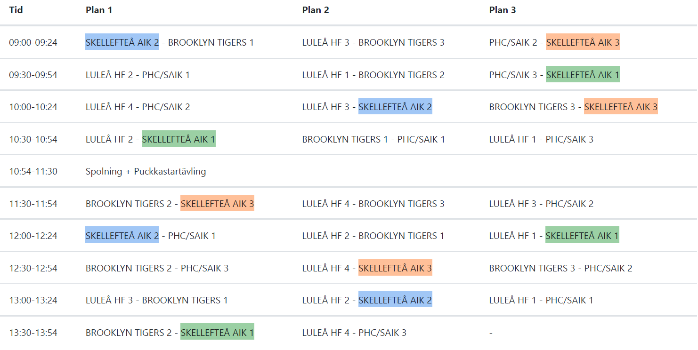
Task: Click green SKELLEFTEÅ AIK 1 in 13:30 row
Action: point(217,333)
